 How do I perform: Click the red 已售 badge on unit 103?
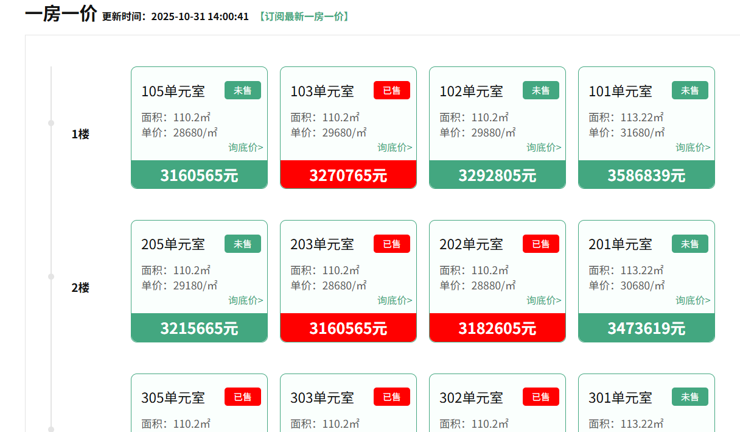coord(392,90)
